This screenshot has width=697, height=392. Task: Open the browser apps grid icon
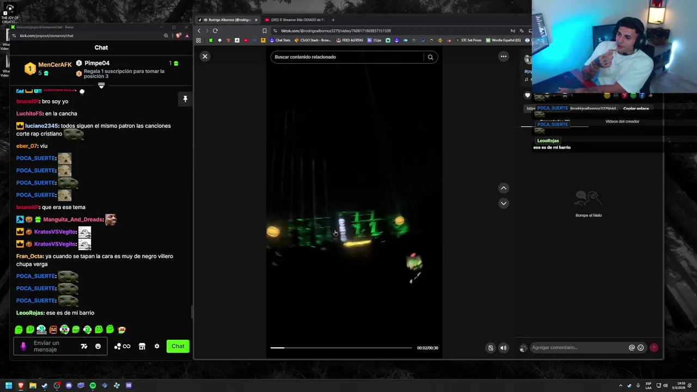click(x=199, y=40)
